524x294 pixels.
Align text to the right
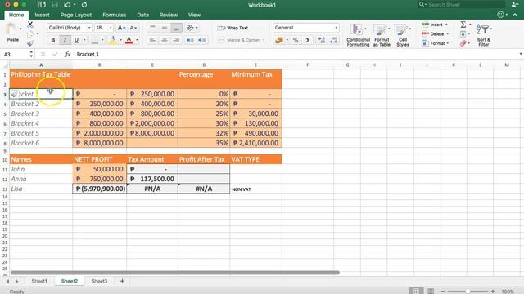176,40
